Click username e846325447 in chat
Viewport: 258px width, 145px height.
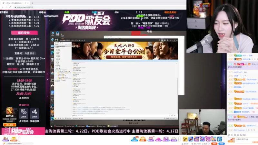click(x=238, y=72)
